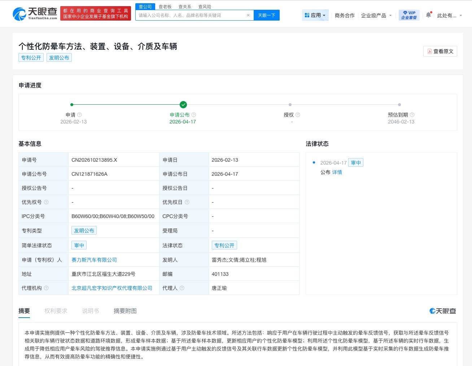Click the VIP 企业套餐 icon
The image size is (472, 366).
pyautogui.click(x=409, y=15)
